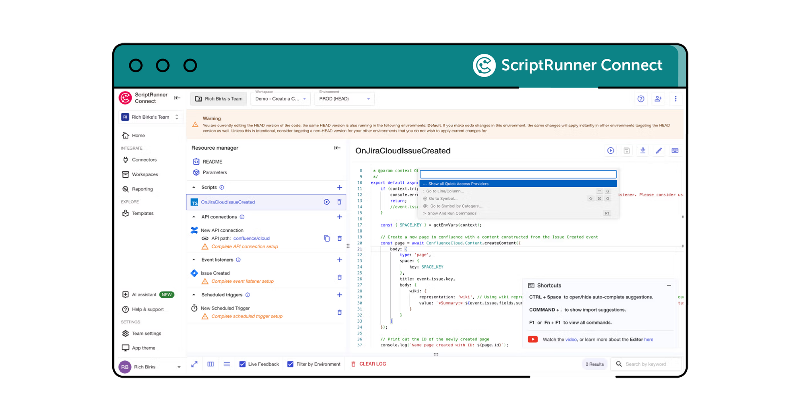Delete the New API connection
Screen dimensions: 800x420
[340, 238]
